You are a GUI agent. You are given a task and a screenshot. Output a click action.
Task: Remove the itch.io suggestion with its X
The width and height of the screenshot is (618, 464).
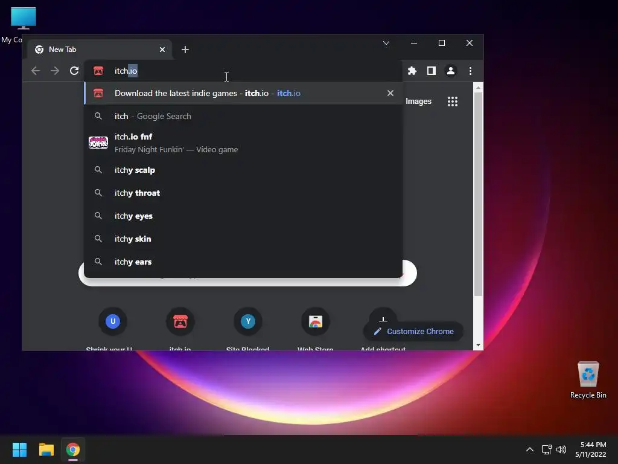click(x=390, y=93)
